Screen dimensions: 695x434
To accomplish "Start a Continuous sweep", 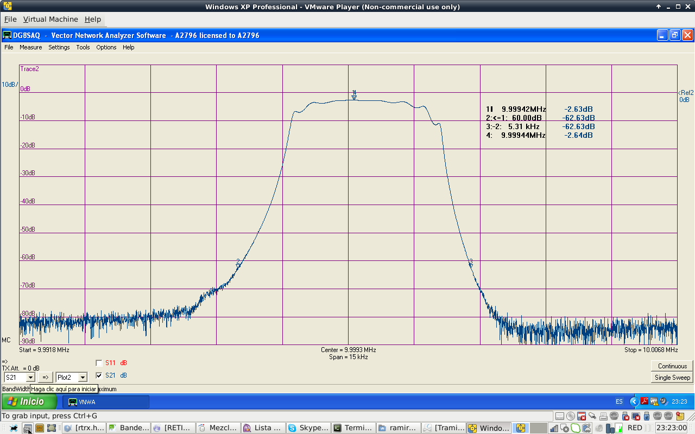I will 672,366.
